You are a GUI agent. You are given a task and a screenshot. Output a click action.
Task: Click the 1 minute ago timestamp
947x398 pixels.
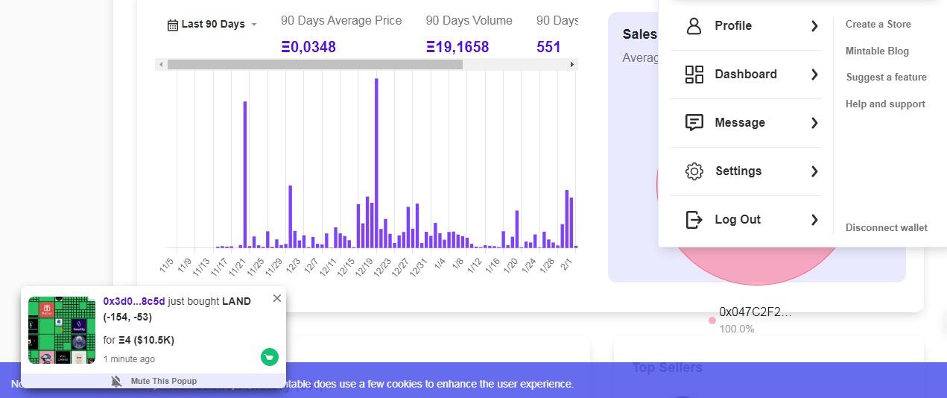click(130, 359)
